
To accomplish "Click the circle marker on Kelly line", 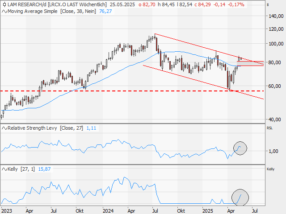I will point(240,198).
